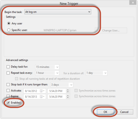Image resolution: width=138 pixels, height=119 pixels.
Task: Toggle Synchronize across time zones for Expire
Action: (x=76, y=96)
